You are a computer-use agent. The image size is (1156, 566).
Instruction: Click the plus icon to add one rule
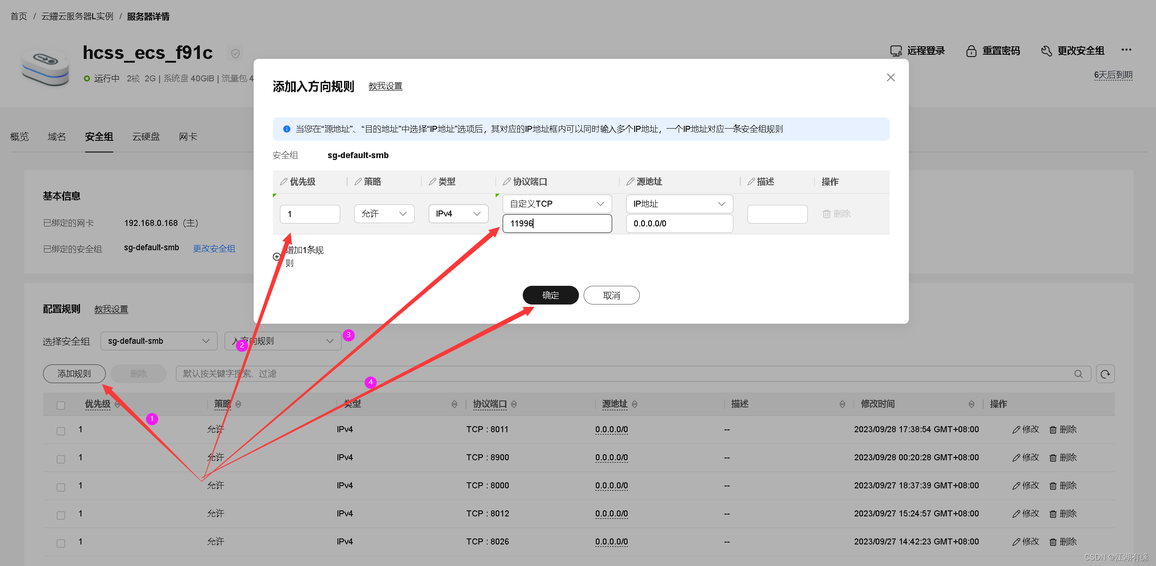[x=277, y=256]
